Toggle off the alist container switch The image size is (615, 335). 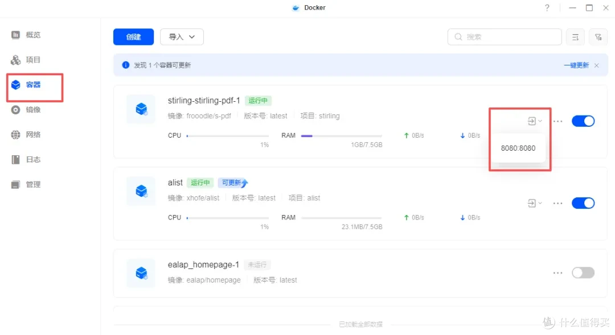[583, 204]
